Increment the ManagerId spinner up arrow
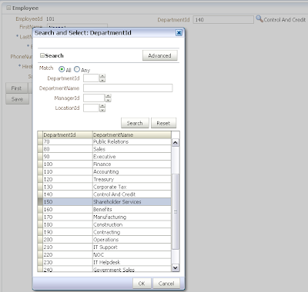Viewport: 308px width, 292px height. pyautogui.click(x=108, y=96)
